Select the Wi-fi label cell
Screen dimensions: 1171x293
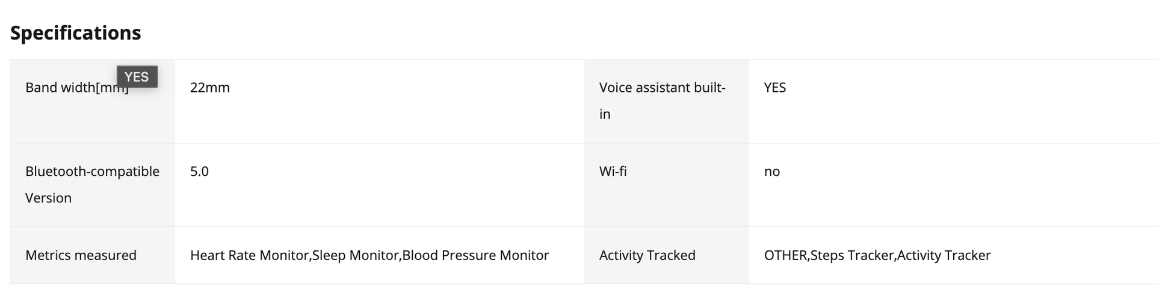tap(667, 185)
